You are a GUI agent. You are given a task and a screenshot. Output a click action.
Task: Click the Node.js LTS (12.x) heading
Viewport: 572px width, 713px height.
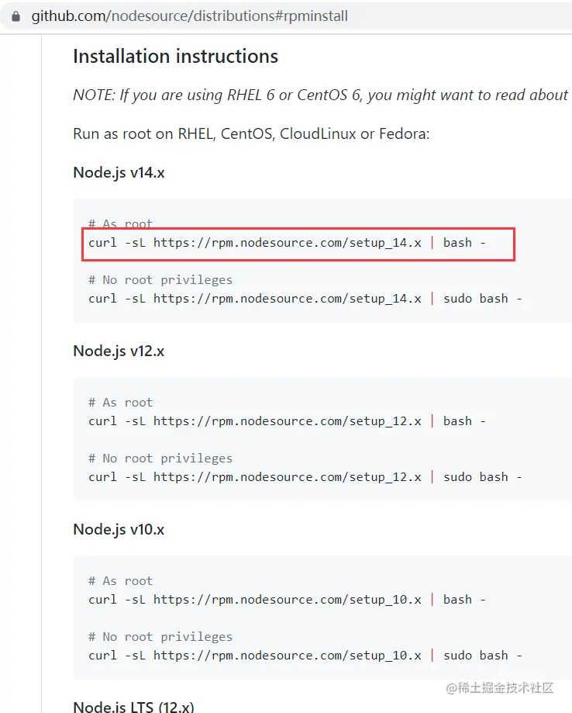point(133,707)
